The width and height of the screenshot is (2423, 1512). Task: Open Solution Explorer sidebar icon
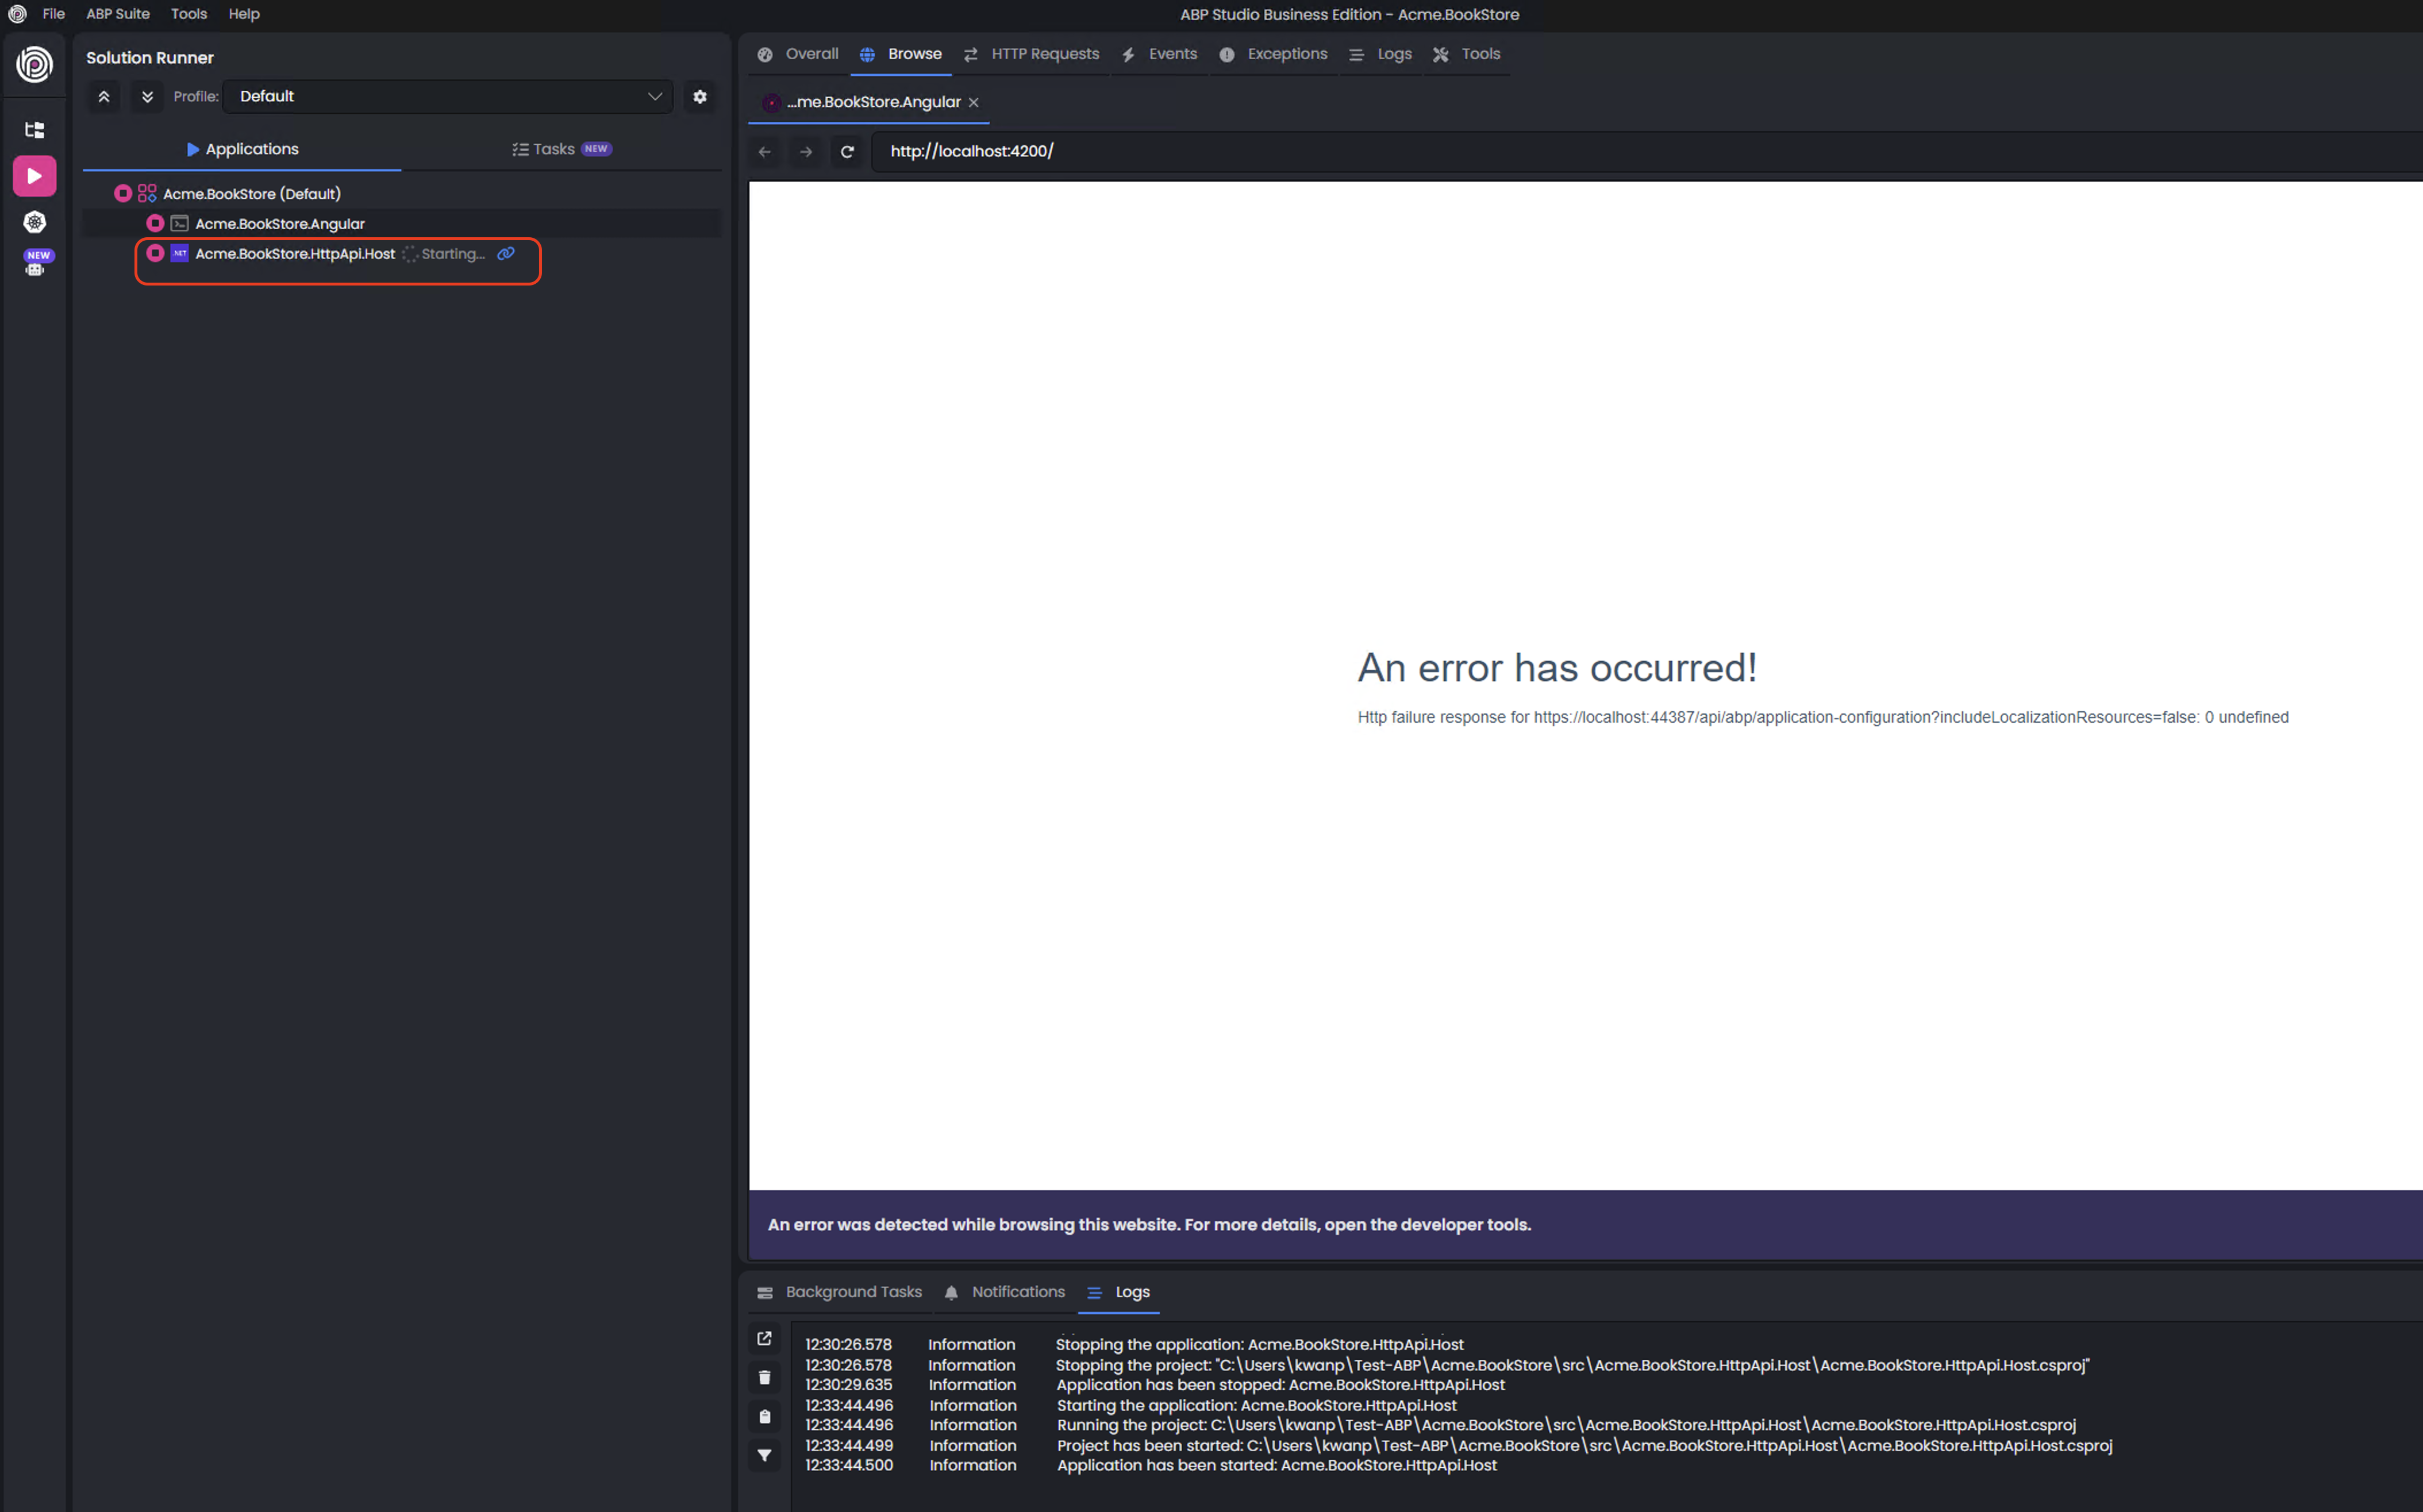[34, 130]
